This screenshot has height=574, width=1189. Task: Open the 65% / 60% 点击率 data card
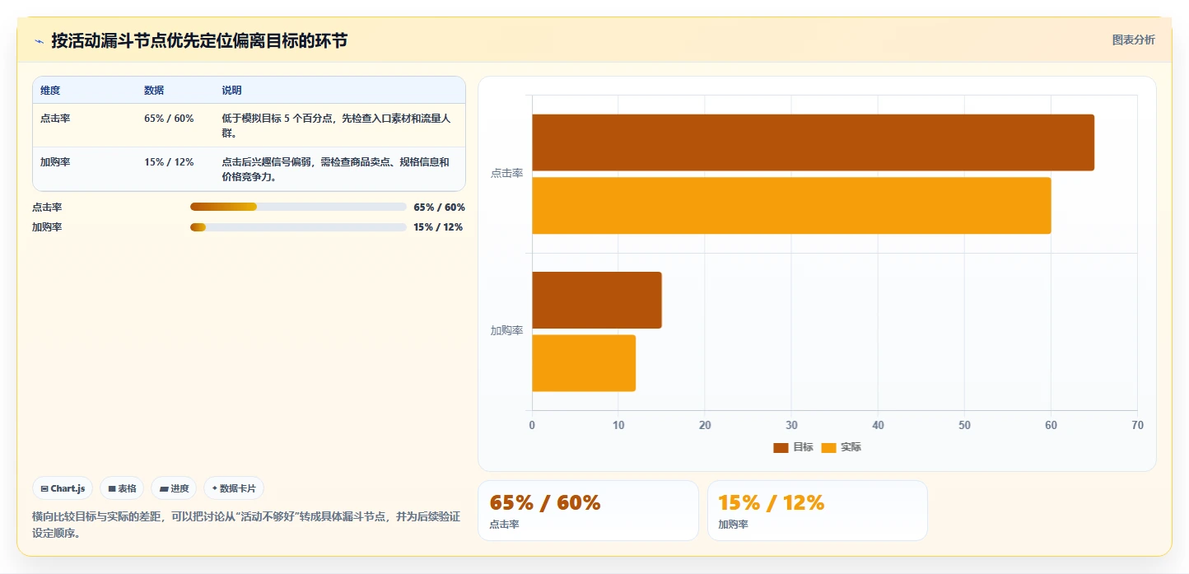point(588,511)
